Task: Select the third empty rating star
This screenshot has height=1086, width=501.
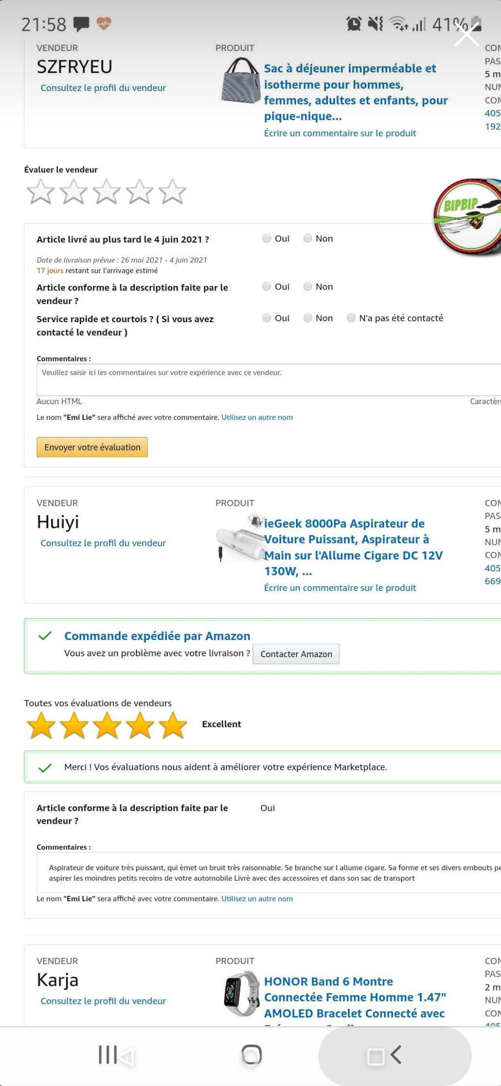Action: click(106, 192)
